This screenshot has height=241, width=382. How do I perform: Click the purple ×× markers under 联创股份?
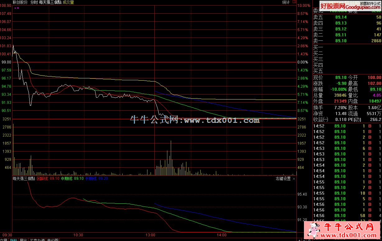click(16, 8)
